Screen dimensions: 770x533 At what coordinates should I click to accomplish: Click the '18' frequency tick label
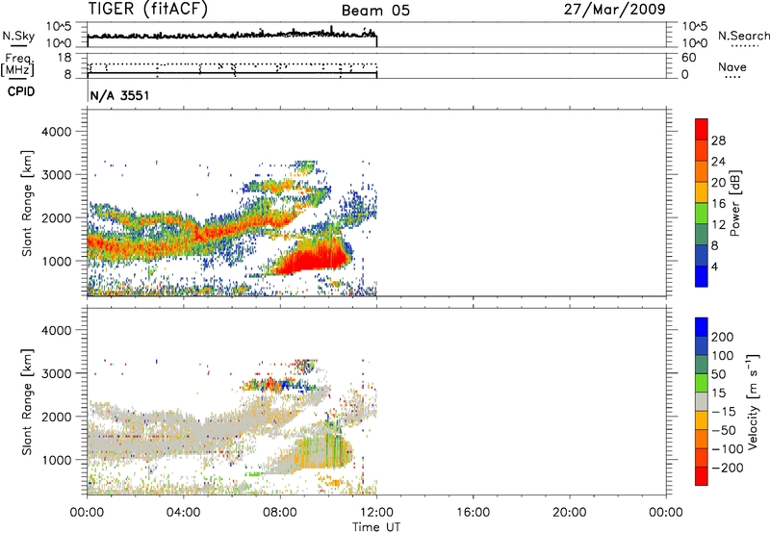point(64,58)
